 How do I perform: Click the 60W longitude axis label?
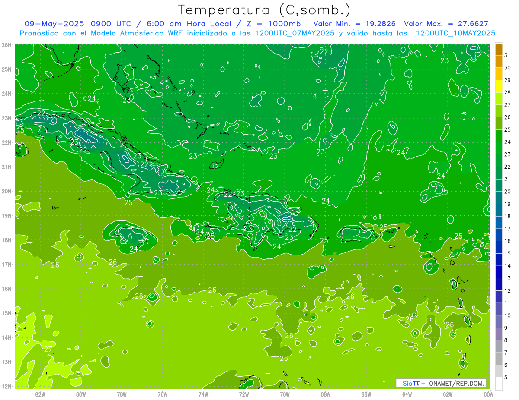tap(489, 394)
